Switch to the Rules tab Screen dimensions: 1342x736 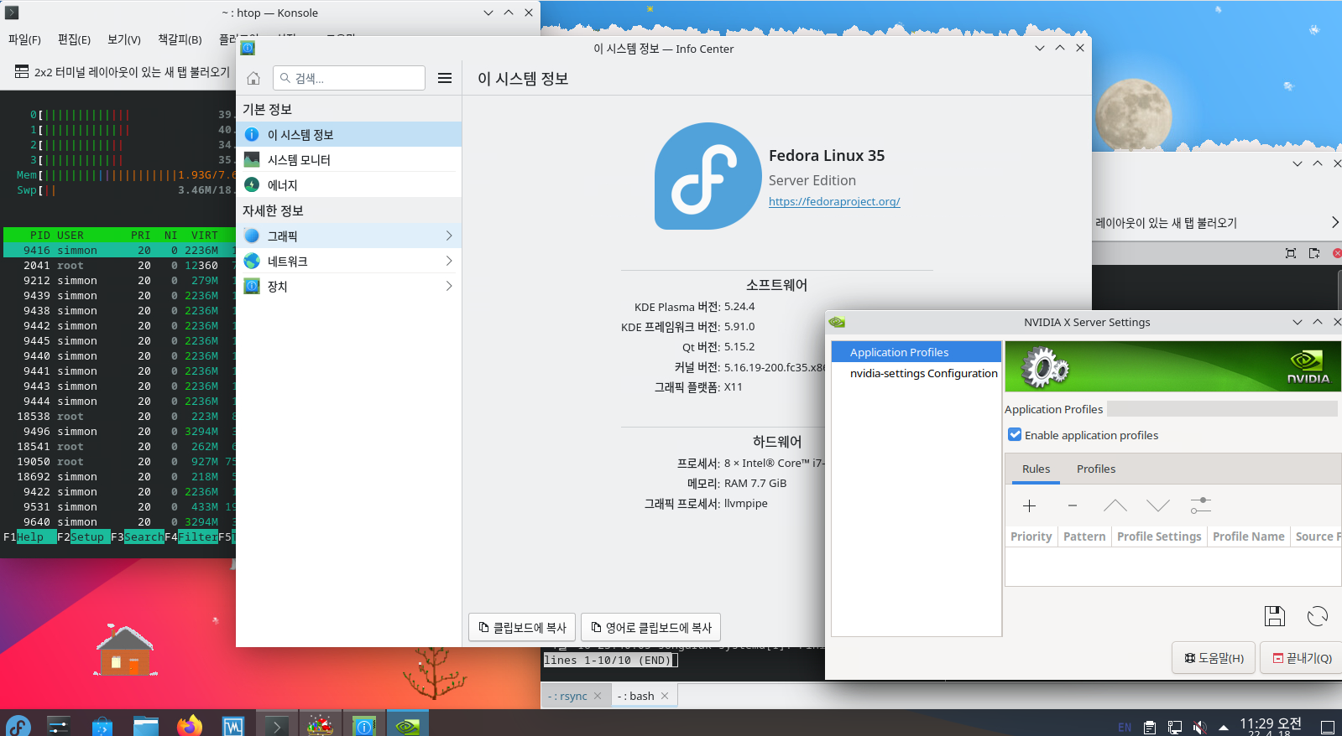click(1036, 469)
